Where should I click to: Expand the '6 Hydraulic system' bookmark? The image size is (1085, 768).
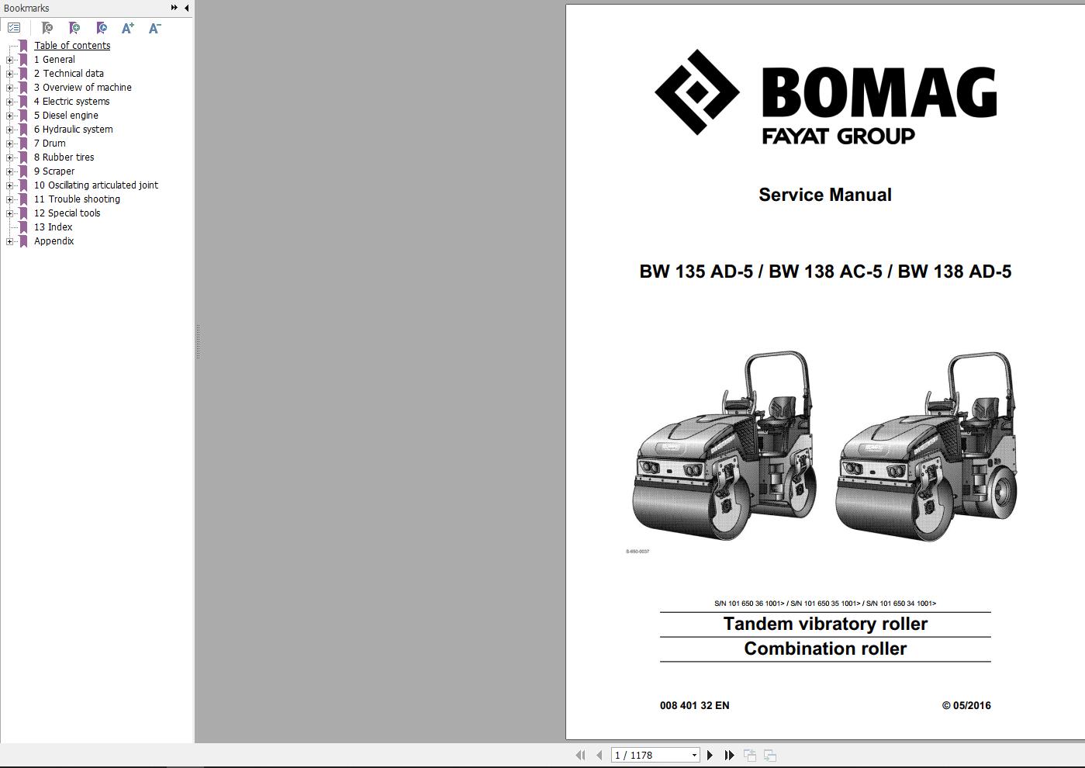[9, 130]
